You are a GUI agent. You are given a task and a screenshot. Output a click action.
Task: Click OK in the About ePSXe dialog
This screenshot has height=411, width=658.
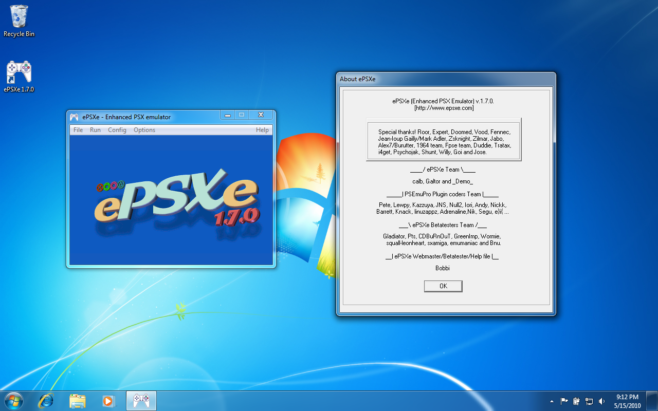point(443,286)
